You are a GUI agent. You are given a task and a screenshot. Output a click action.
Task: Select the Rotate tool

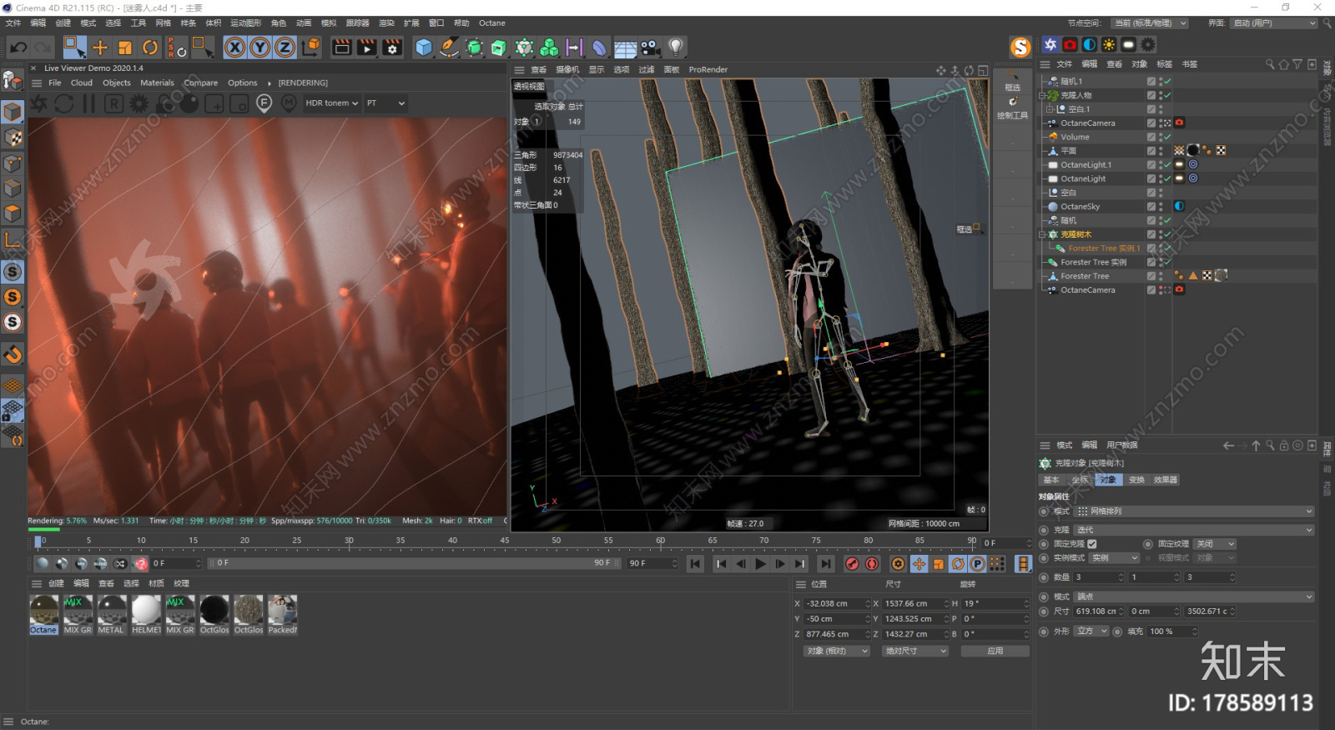click(x=150, y=48)
